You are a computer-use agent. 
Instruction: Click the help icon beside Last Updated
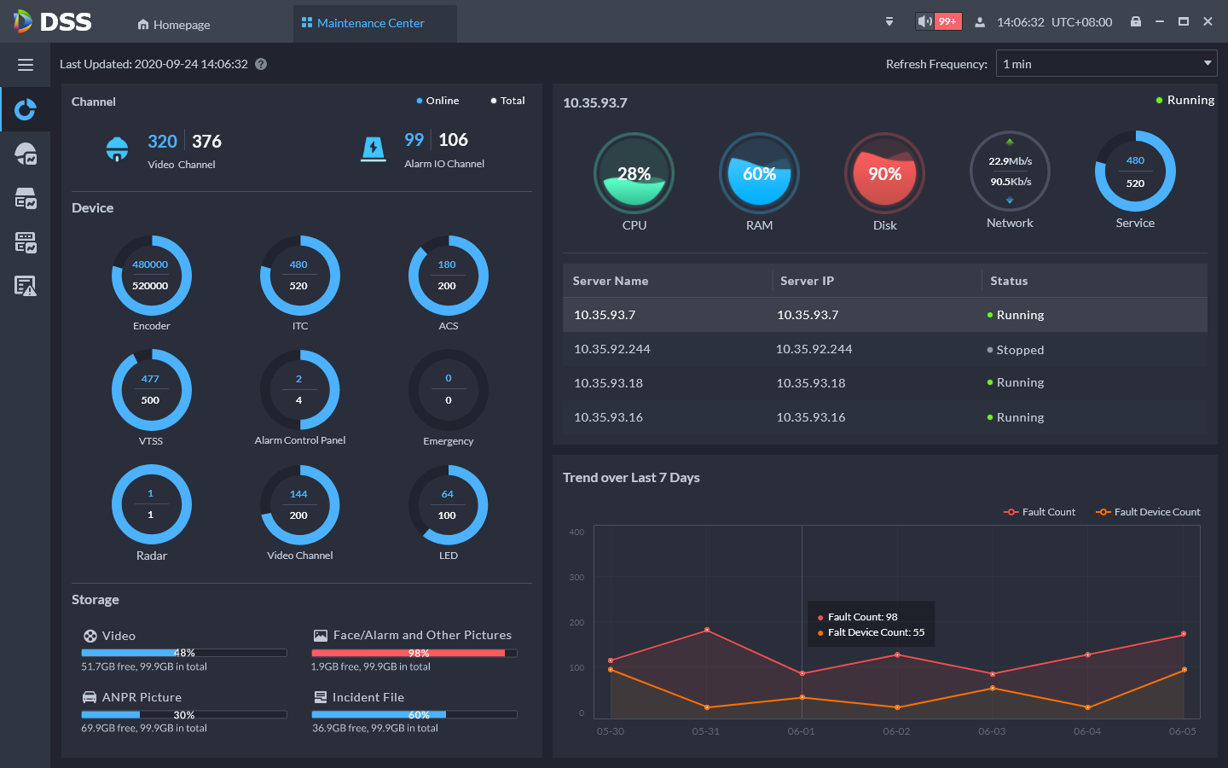[261, 64]
